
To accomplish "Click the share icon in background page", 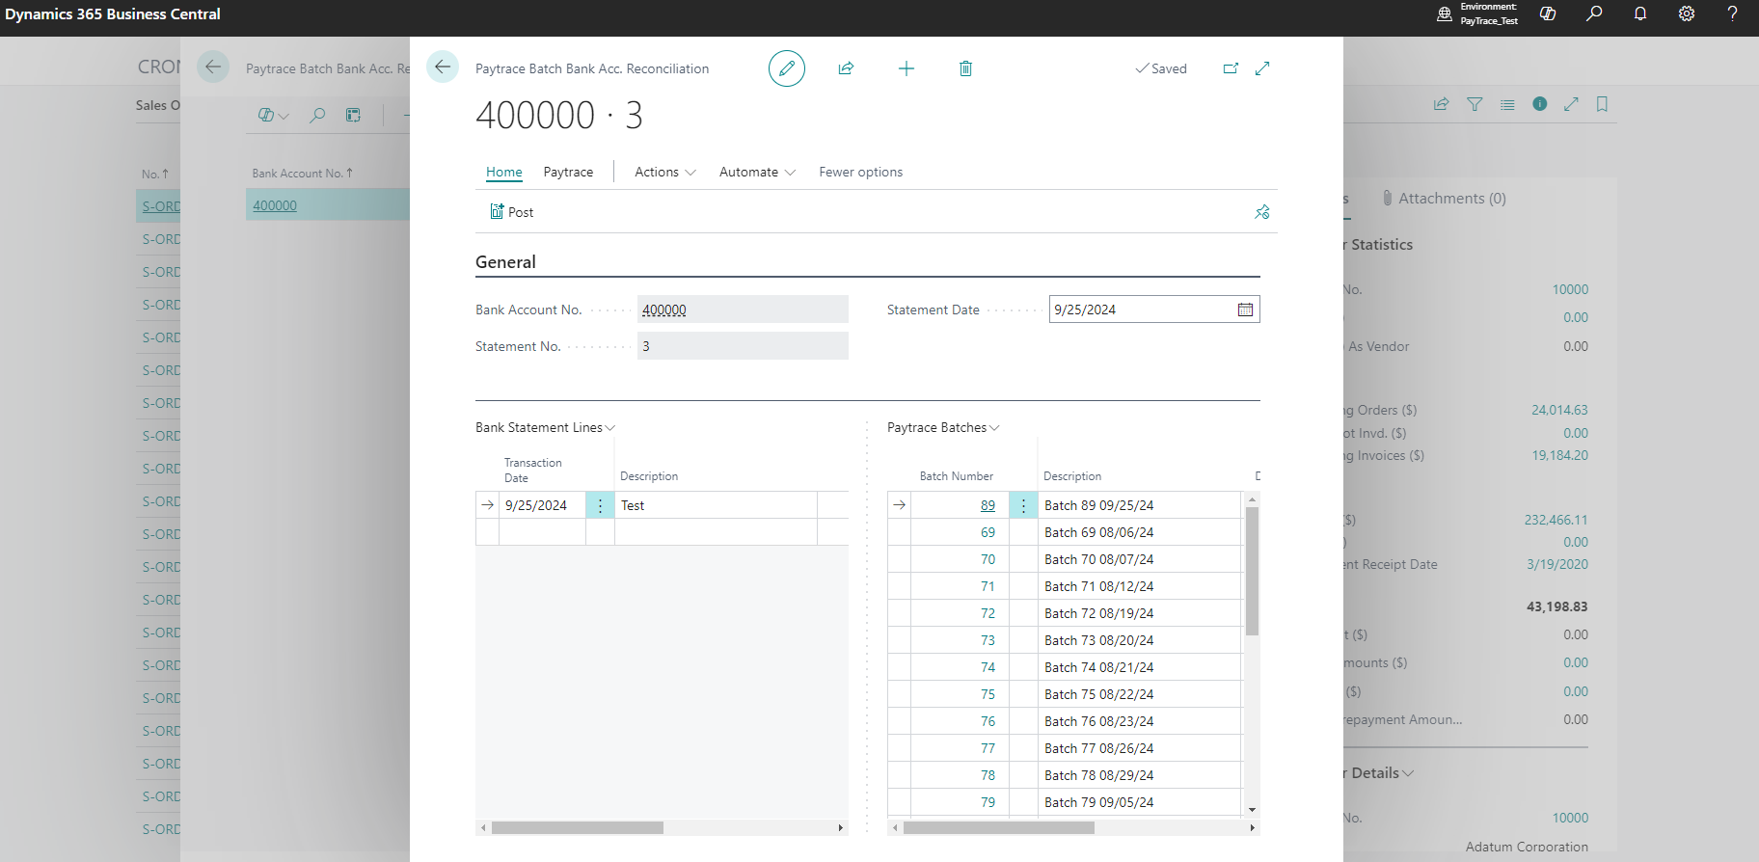I will pos(1442,104).
